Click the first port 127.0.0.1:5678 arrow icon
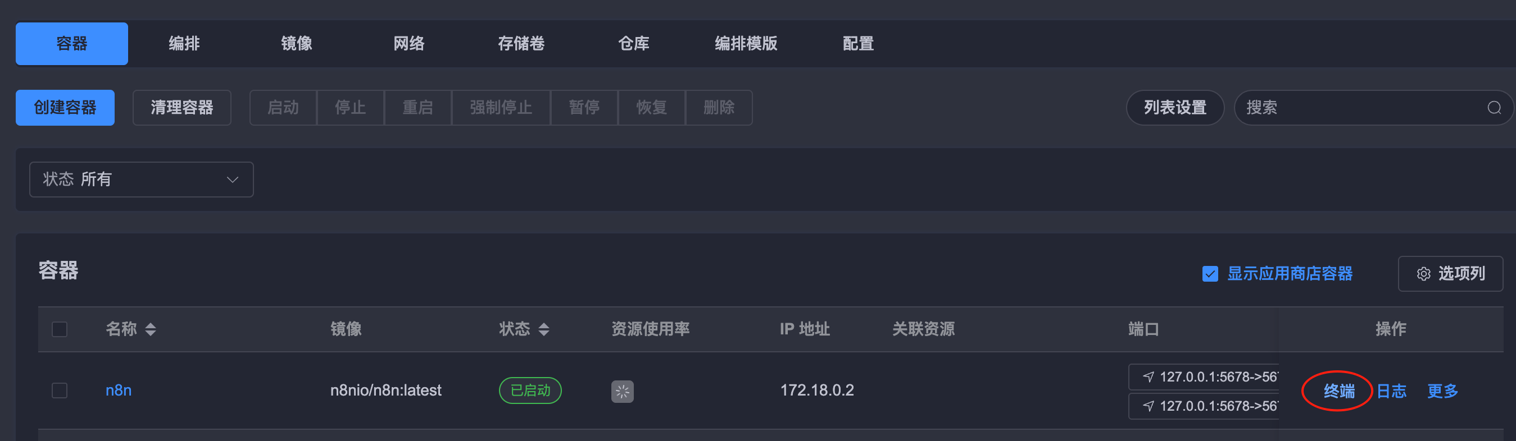 pyautogui.click(x=1147, y=377)
